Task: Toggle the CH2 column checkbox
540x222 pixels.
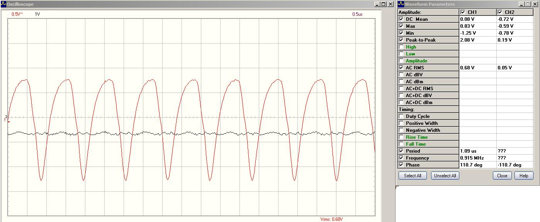Action: point(500,12)
